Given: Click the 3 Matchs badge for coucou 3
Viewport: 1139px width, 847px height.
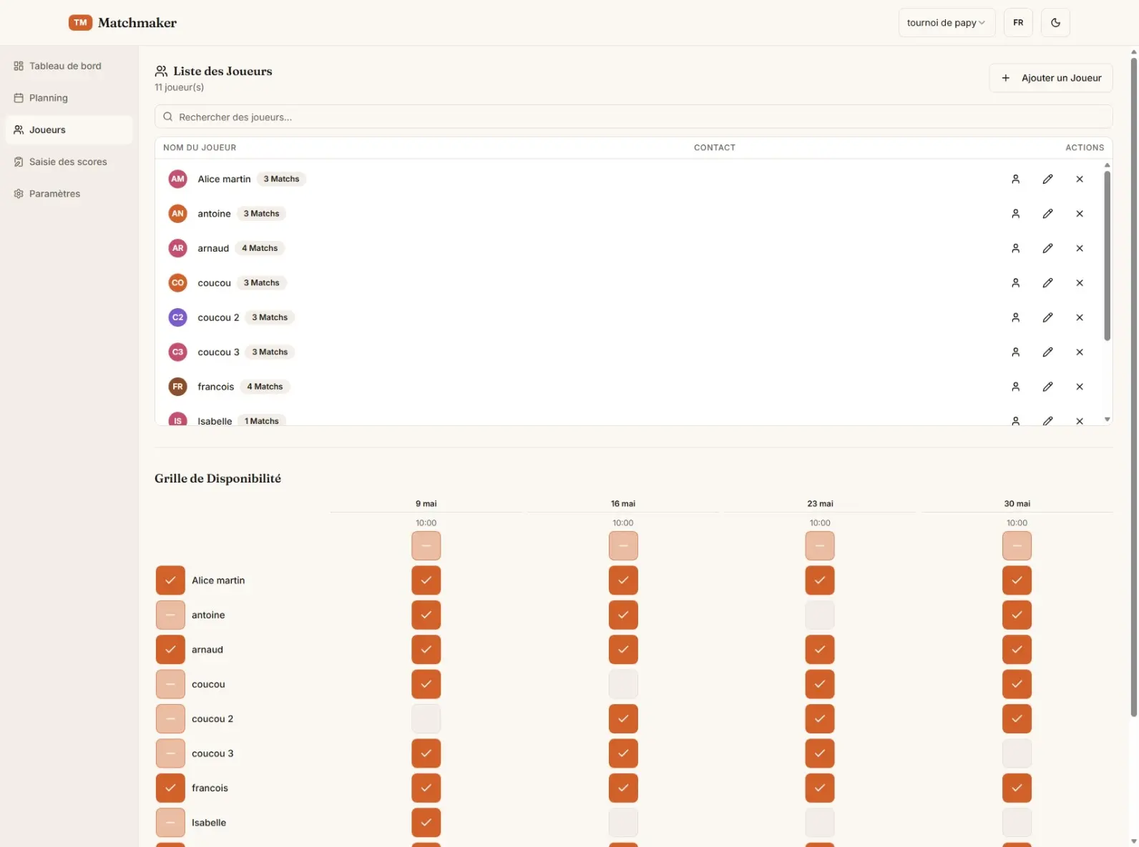Looking at the screenshot, I should pos(270,352).
